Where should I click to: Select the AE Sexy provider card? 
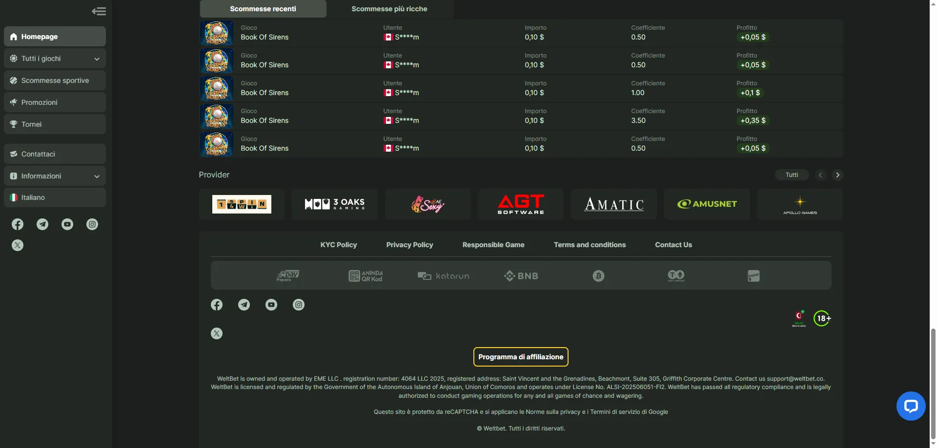coord(428,204)
